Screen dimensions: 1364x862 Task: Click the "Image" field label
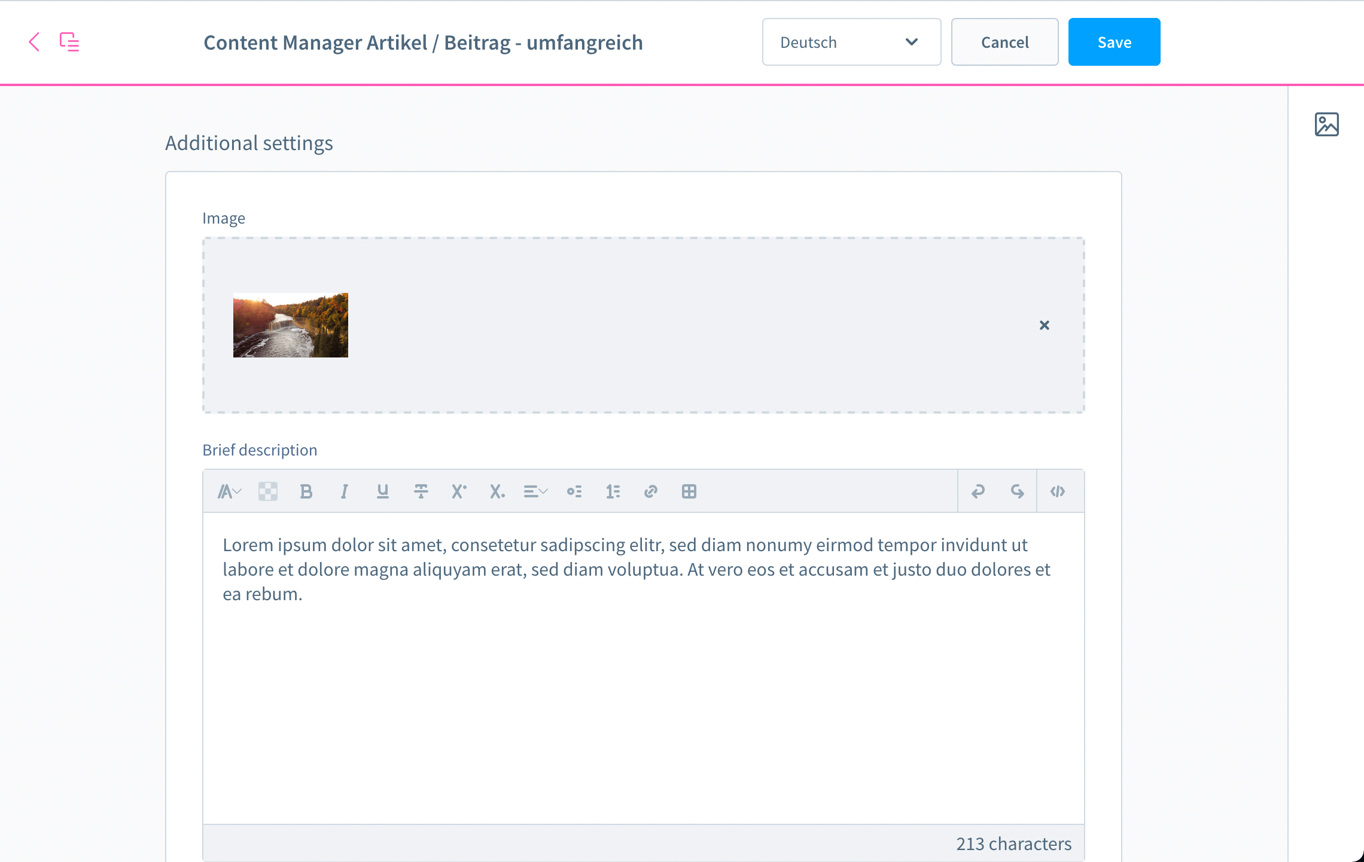pos(224,218)
